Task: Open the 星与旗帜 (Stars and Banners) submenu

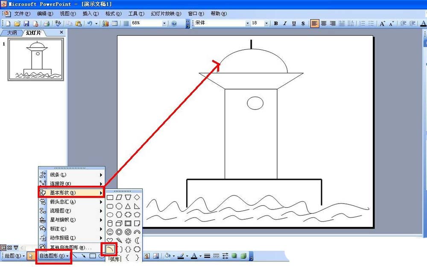Action: click(72, 220)
